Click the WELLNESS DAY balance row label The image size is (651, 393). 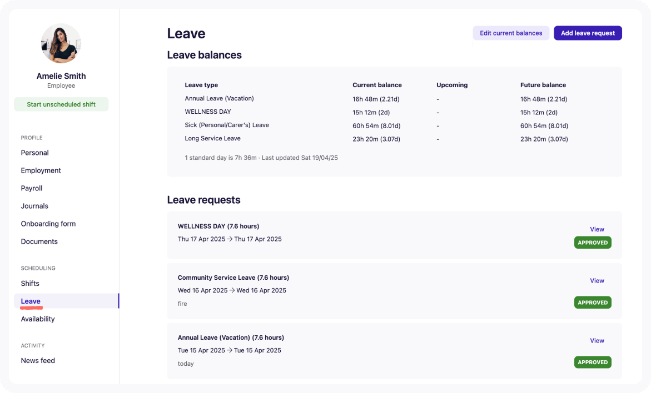click(207, 112)
